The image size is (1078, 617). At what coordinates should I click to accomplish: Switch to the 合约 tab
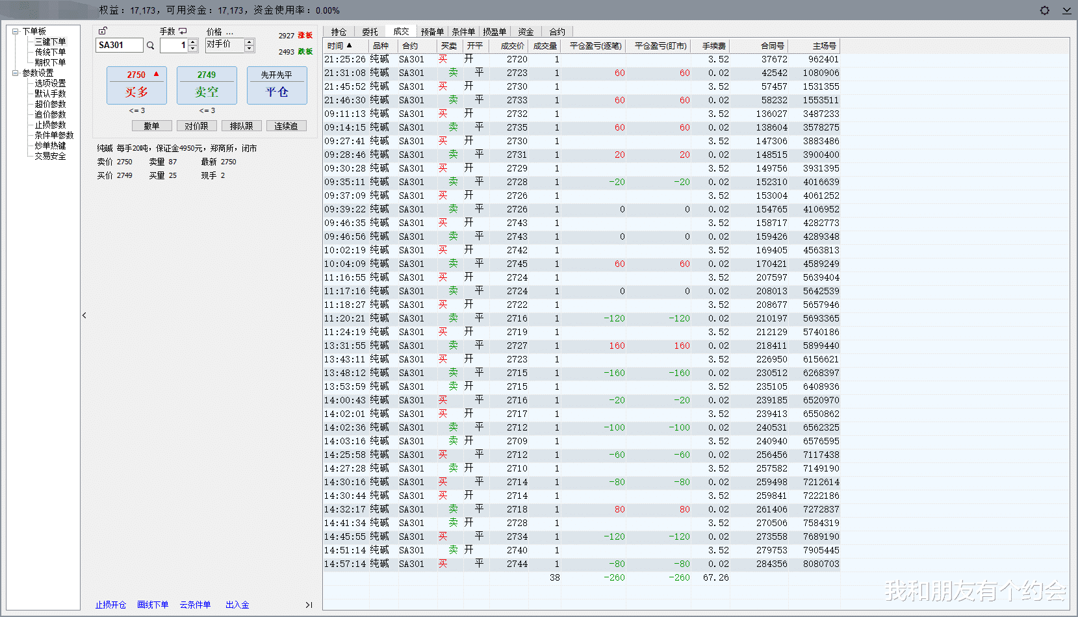point(557,32)
